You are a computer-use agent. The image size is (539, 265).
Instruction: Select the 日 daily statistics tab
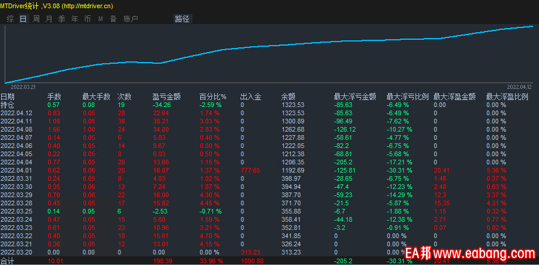tap(23, 19)
